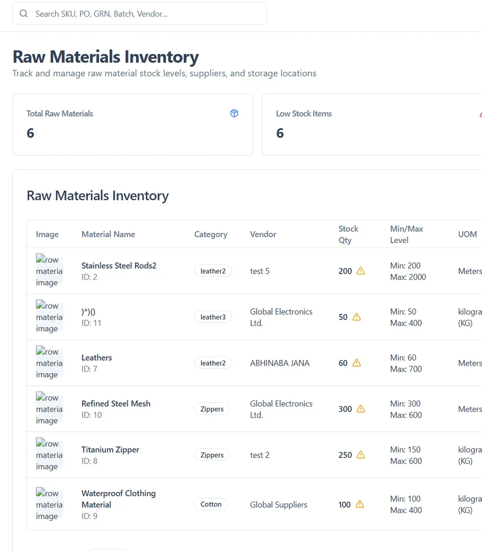The height and width of the screenshot is (552, 482).
Task: Click the Cotton category badge
Action: 211,504
